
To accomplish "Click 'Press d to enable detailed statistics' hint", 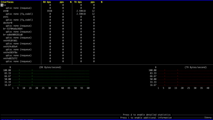I will click(146, 115).
